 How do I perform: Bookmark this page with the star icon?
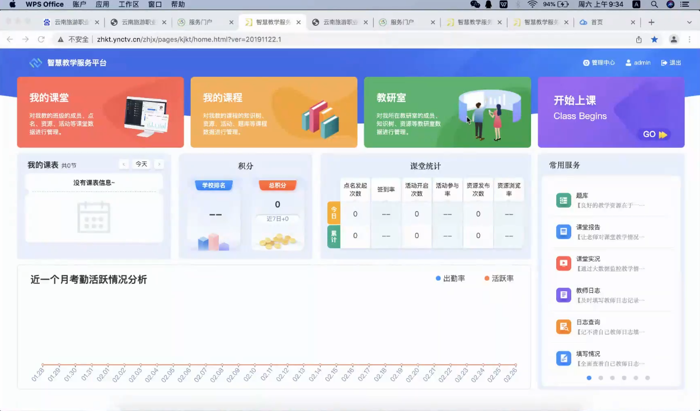point(654,39)
